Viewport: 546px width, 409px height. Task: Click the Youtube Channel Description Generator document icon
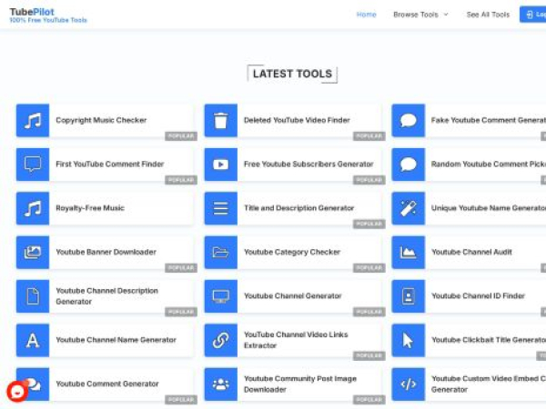[x=33, y=296]
